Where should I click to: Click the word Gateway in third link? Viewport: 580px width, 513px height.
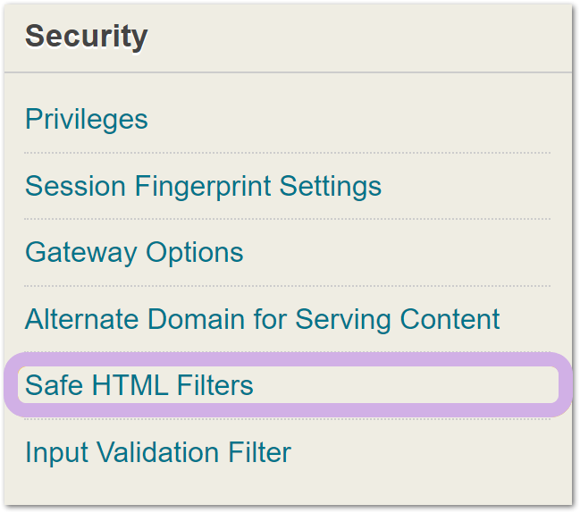pyautogui.click(x=80, y=253)
